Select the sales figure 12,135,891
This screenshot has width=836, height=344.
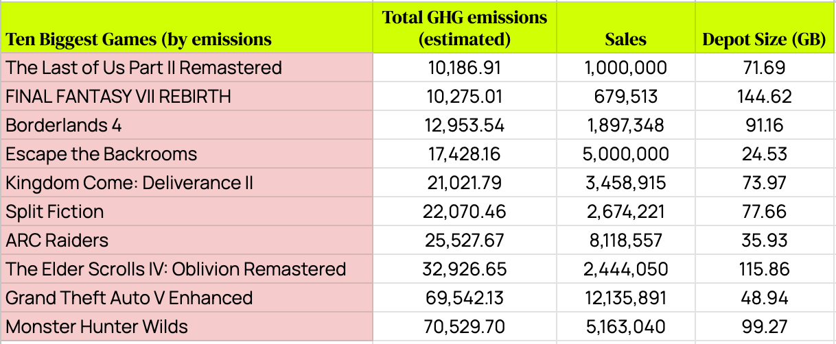click(x=625, y=298)
